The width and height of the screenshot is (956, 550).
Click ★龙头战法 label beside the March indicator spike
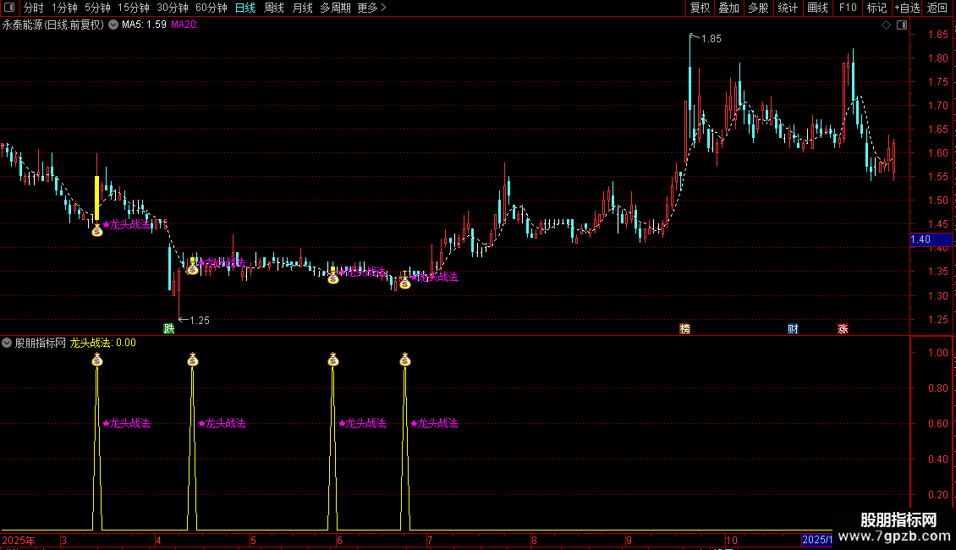click(126, 423)
